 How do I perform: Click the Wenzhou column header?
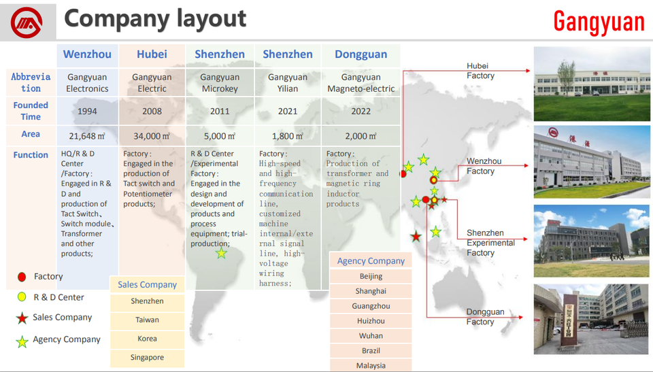(87, 54)
